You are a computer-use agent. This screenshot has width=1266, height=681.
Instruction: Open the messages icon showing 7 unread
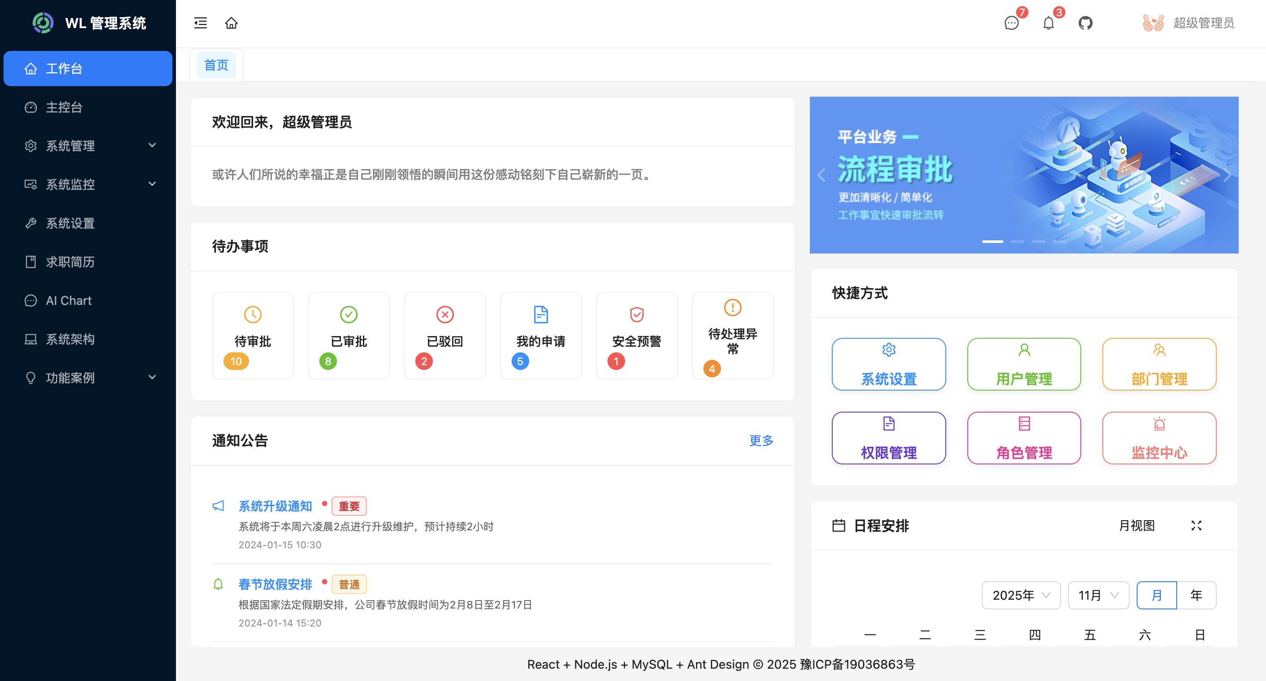pos(1011,23)
